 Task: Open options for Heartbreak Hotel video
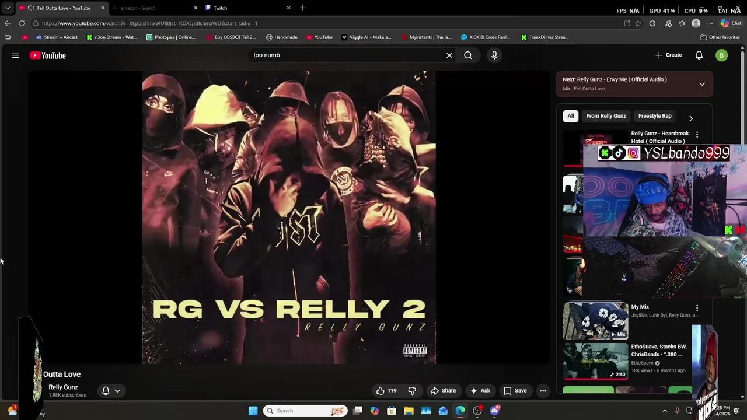point(697,135)
